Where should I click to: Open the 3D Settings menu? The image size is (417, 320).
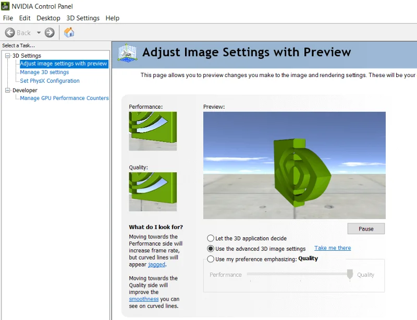[x=83, y=18]
